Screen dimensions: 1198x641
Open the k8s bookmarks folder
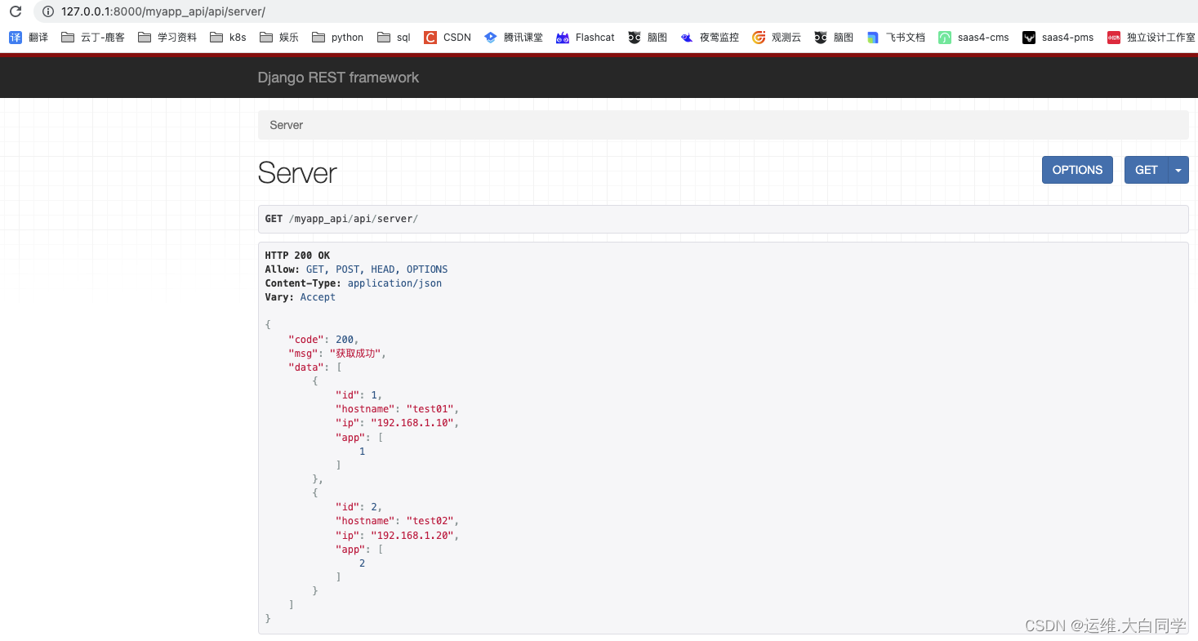point(228,37)
